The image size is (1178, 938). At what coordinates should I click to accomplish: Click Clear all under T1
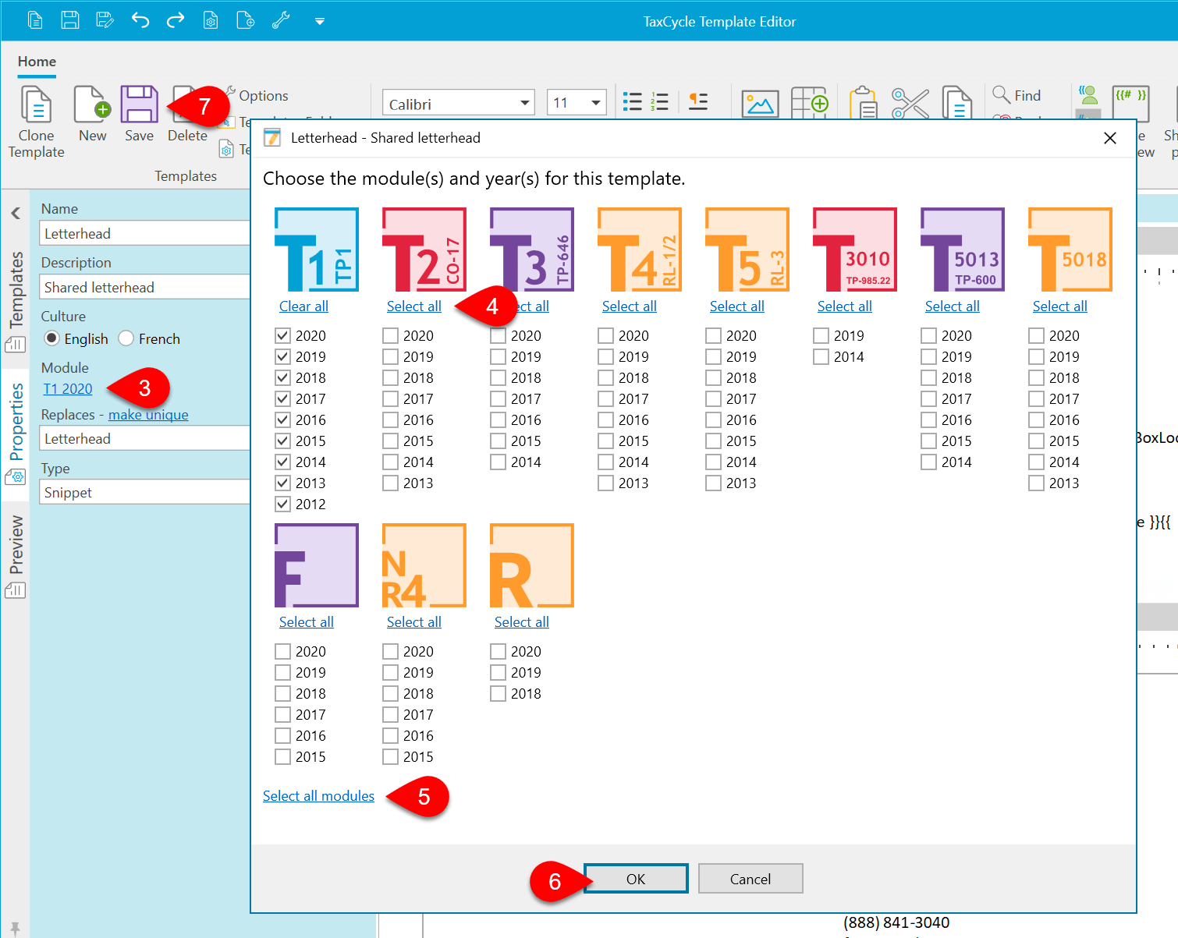click(303, 306)
